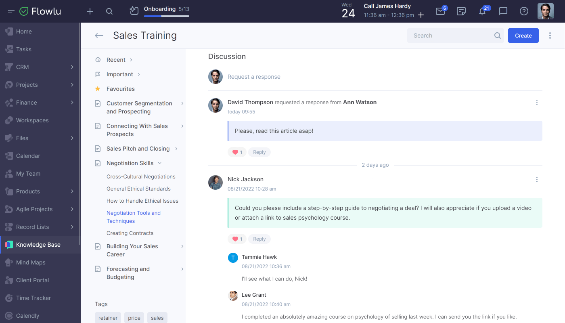The image size is (565, 323).
Task: Expand the Finance submenu arrow
Action: (x=72, y=103)
